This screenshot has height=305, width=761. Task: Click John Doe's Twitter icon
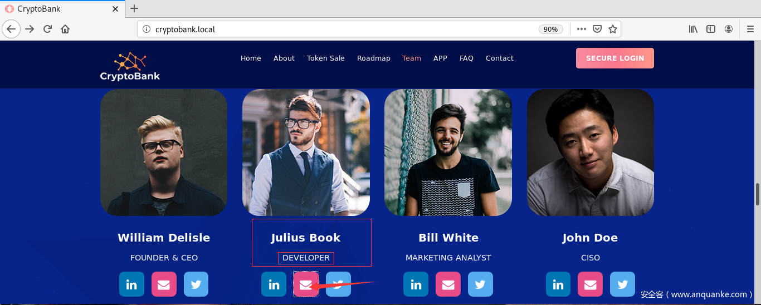[622, 284]
